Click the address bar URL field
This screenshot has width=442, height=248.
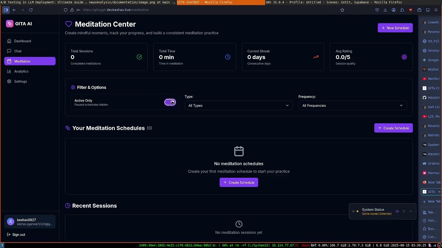[204, 10]
